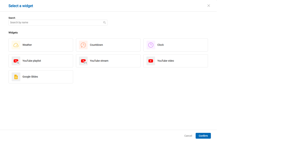This screenshot has width=283, height=141.
Task: Pick the YouTube video text label
Action: pyautogui.click(x=165, y=61)
